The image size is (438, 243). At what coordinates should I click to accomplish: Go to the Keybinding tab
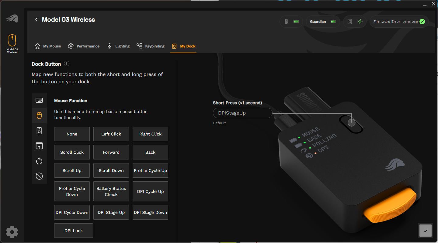pyautogui.click(x=151, y=46)
